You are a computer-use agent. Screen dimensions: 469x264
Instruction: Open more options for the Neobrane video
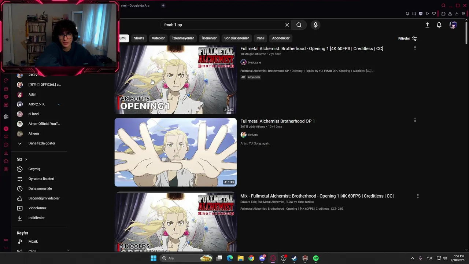pyautogui.click(x=415, y=48)
